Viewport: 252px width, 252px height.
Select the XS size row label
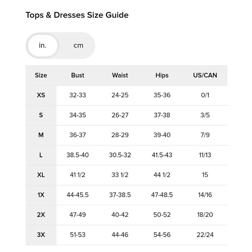click(41, 95)
